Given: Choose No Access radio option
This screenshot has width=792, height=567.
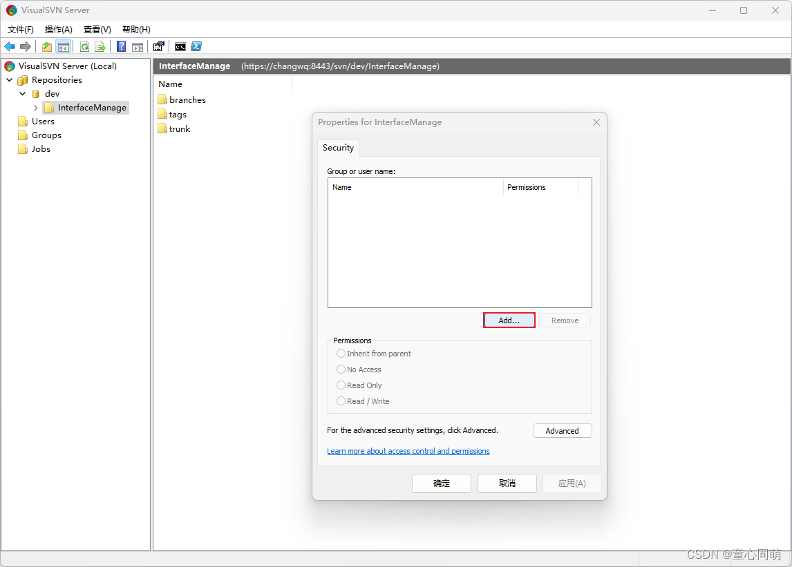Looking at the screenshot, I should point(359,369).
